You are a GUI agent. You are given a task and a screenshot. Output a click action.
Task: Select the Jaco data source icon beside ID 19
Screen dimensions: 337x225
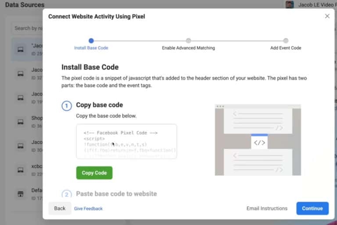[x=21, y=98]
